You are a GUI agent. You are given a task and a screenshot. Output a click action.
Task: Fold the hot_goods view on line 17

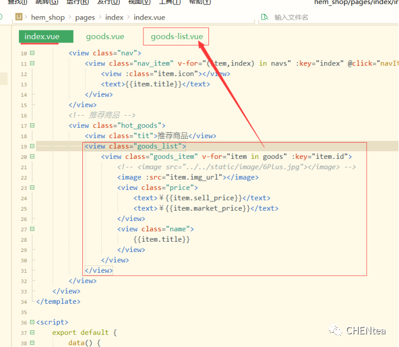coord(32,125)
